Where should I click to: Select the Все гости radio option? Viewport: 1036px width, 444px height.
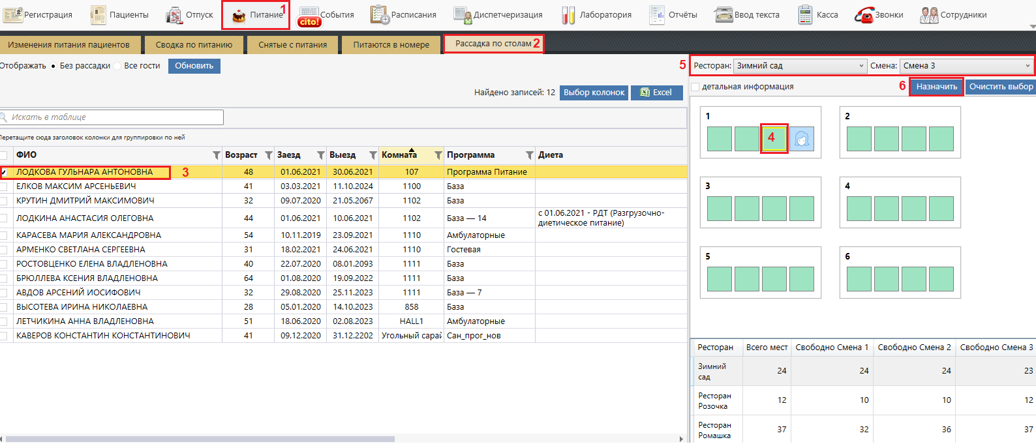coord(117,66)
